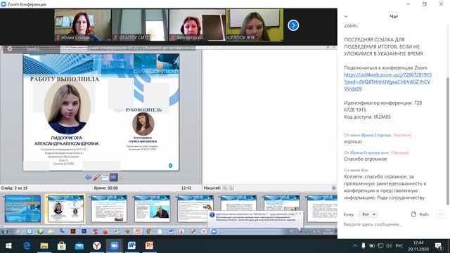Close the Windows color scheme notification
Viewport: 450px width, 253px height.
pos(300,214)
